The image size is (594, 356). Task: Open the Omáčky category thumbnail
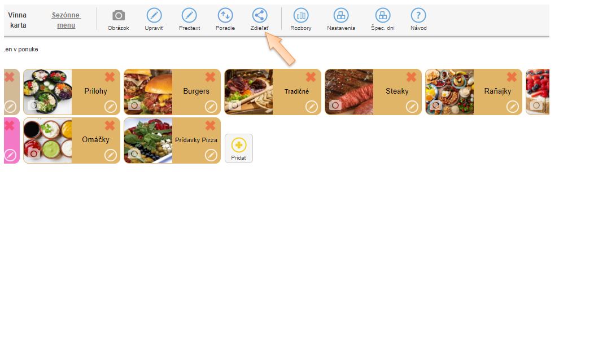coord(48,140)
